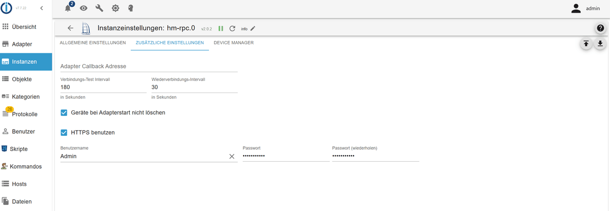Click Wiederverbindungs-Intervall field

click(x=195, y=87)
